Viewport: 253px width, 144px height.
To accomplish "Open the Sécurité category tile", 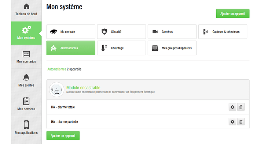I will (121, 32).
